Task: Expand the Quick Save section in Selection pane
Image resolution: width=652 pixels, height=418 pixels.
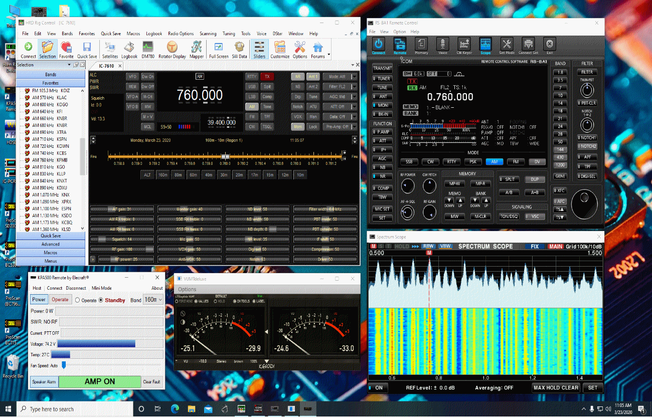Action: pyautogui.click(x=51, y=236)
